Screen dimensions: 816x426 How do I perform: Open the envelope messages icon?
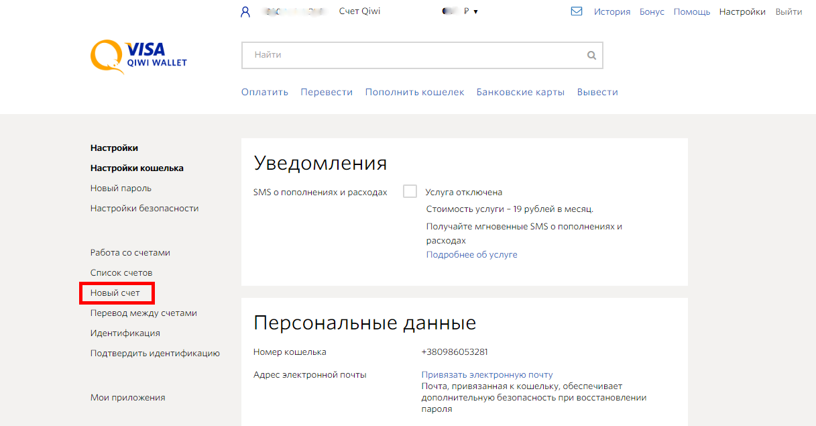576,11
